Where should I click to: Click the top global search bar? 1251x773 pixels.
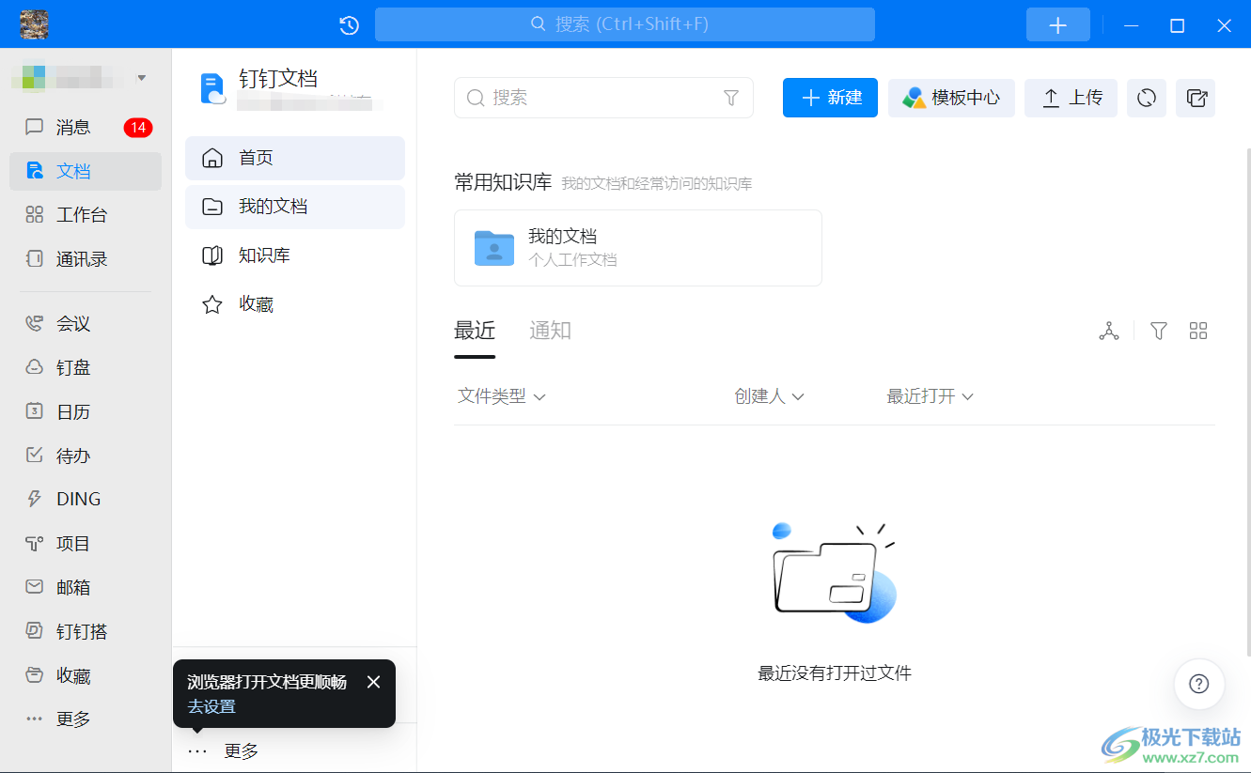click(624, 24)
